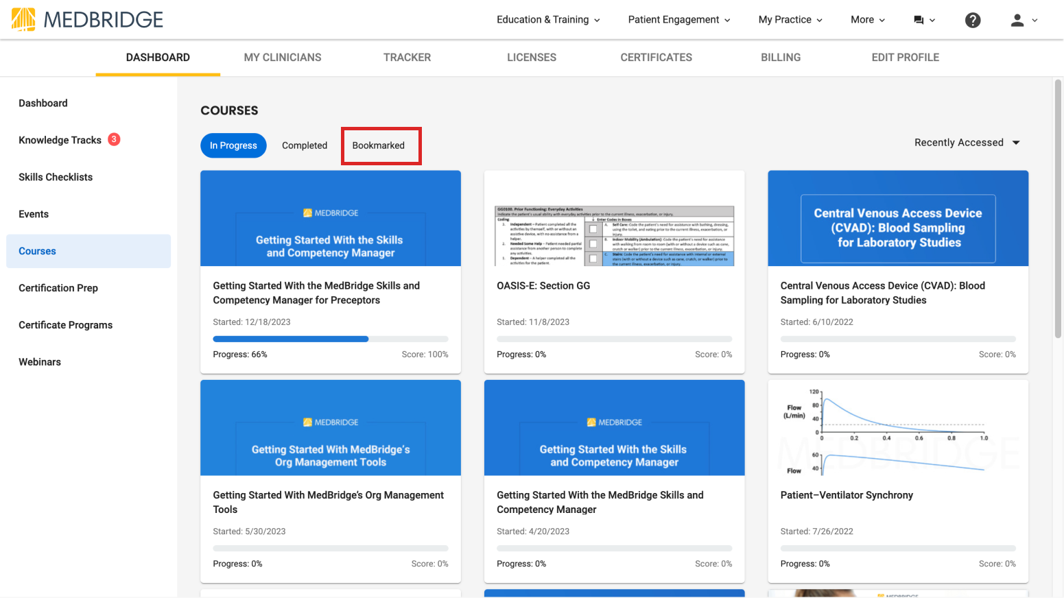
Task: Switch to the Edit Profile tab
Action: coord(906,58)
